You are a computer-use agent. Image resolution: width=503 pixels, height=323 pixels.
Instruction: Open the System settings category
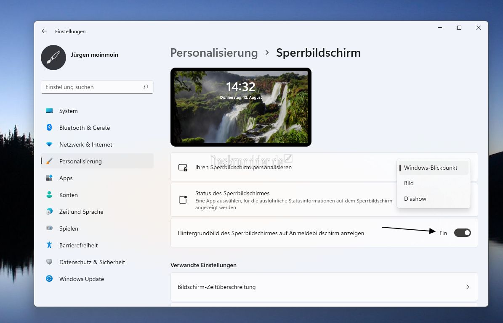pyautogui.click(x=97, y=111)
